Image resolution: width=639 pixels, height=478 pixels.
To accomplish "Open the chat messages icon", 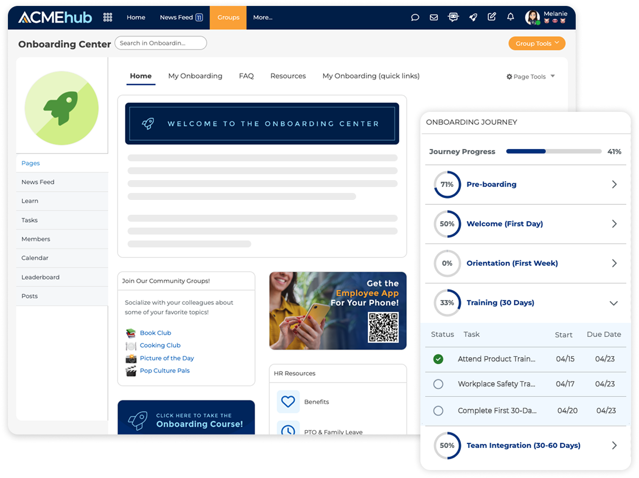I will (x=414, y=17).
